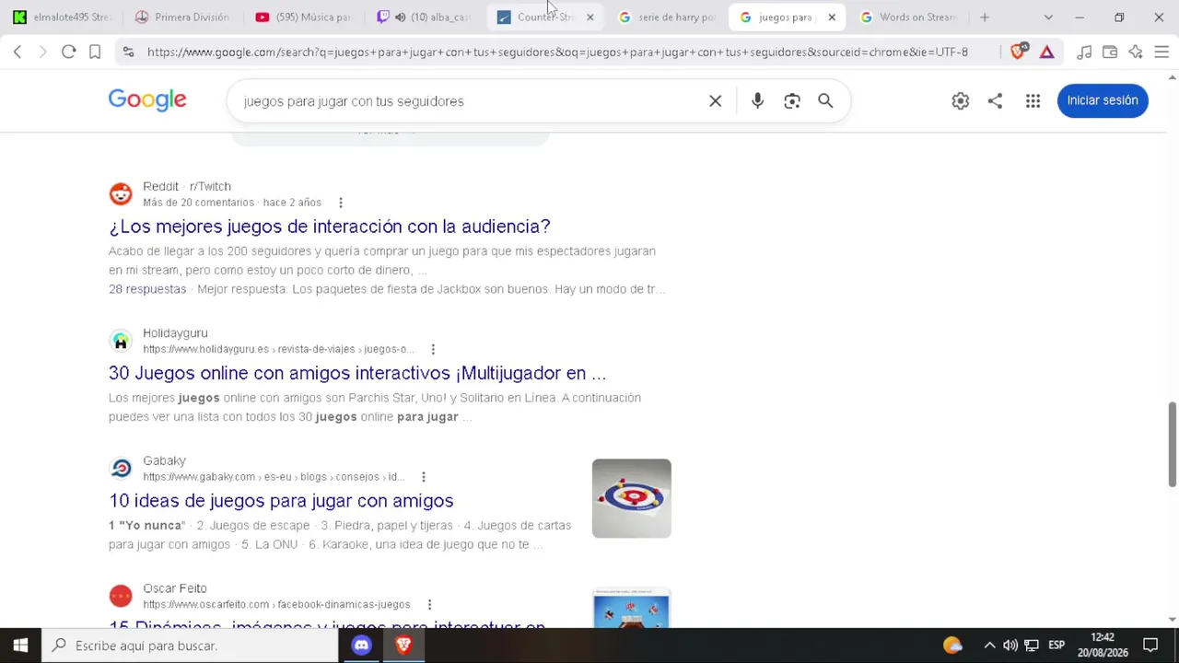Viewport: 1179px width, 663px height.
Task: Open Brave Rewards triangle icon
Action: 1047,52
